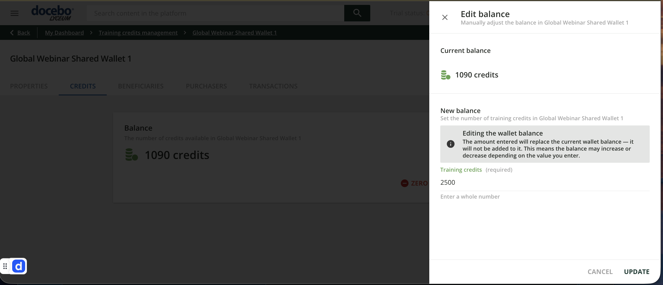The height and width of the screenshot is (285, 663).
Task: Switch to the Properties tab
Action: (x=29, y=86)
